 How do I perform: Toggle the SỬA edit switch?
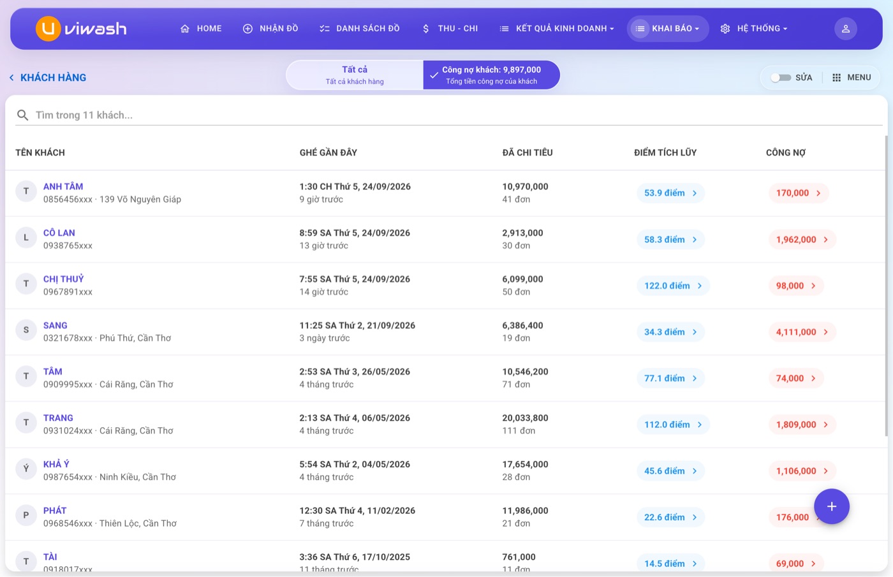point(781,78)
